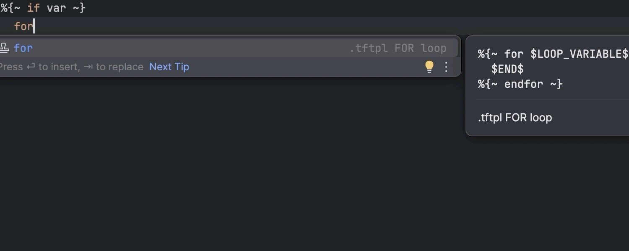The image size is (629, 251).
Task: Click the 'for' keyword in the preview popup
Action: click(514, 54)
